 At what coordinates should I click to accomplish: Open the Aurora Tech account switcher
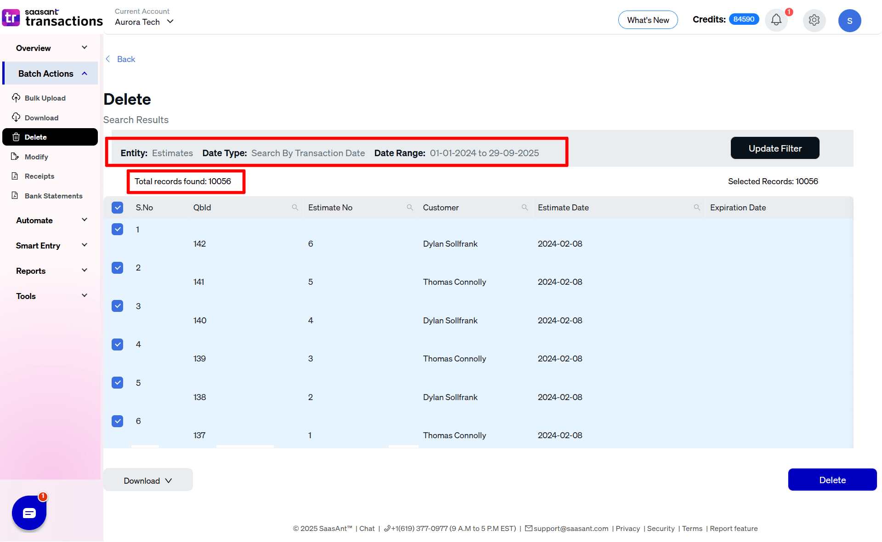(144, 22)
